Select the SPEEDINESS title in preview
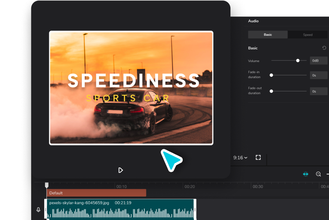The height and width of the screenshot is (220, 329). click(133, 80)
